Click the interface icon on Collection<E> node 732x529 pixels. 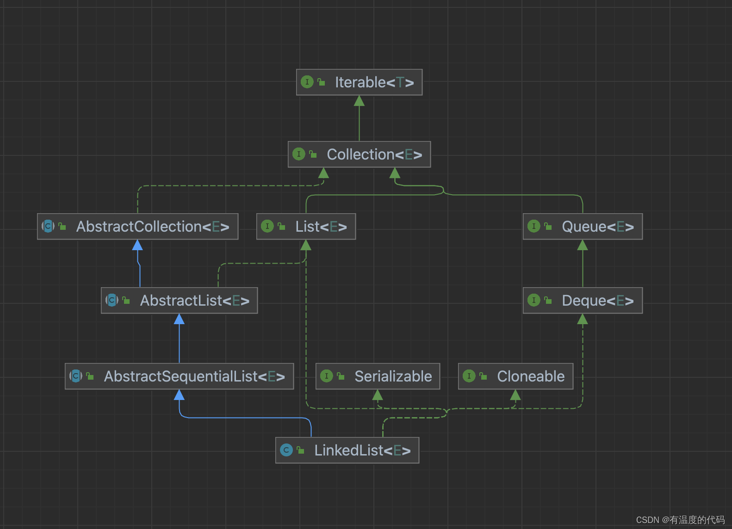(x=298, y=154)
